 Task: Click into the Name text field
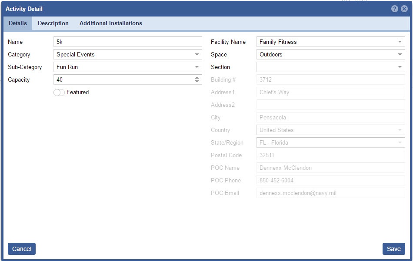(127, 42)
